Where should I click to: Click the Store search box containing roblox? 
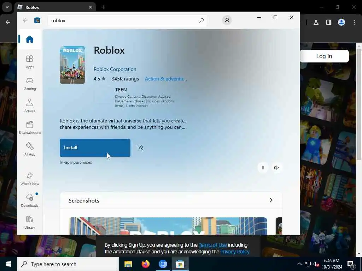tap(127, 20)
